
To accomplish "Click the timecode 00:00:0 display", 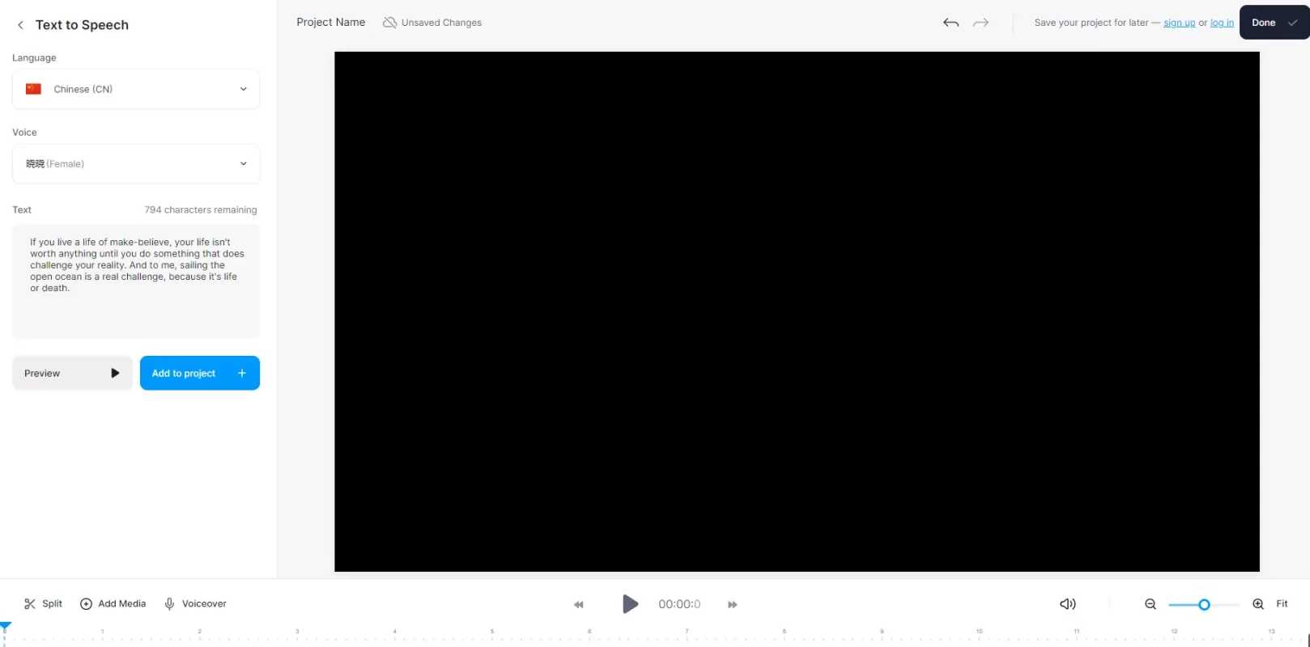I will tap(679, 604).
